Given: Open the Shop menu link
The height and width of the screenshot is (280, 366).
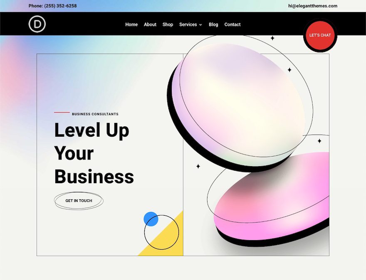Looking at the screenshot, I should (168, 25).
